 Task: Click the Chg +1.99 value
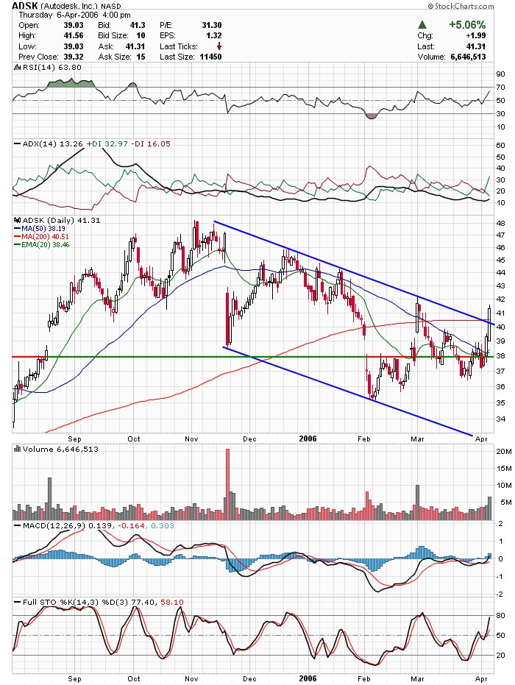click(476, 35)
